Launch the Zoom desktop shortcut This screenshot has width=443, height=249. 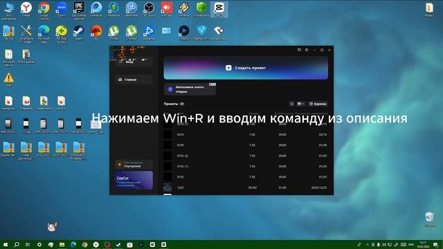point(62,9)
